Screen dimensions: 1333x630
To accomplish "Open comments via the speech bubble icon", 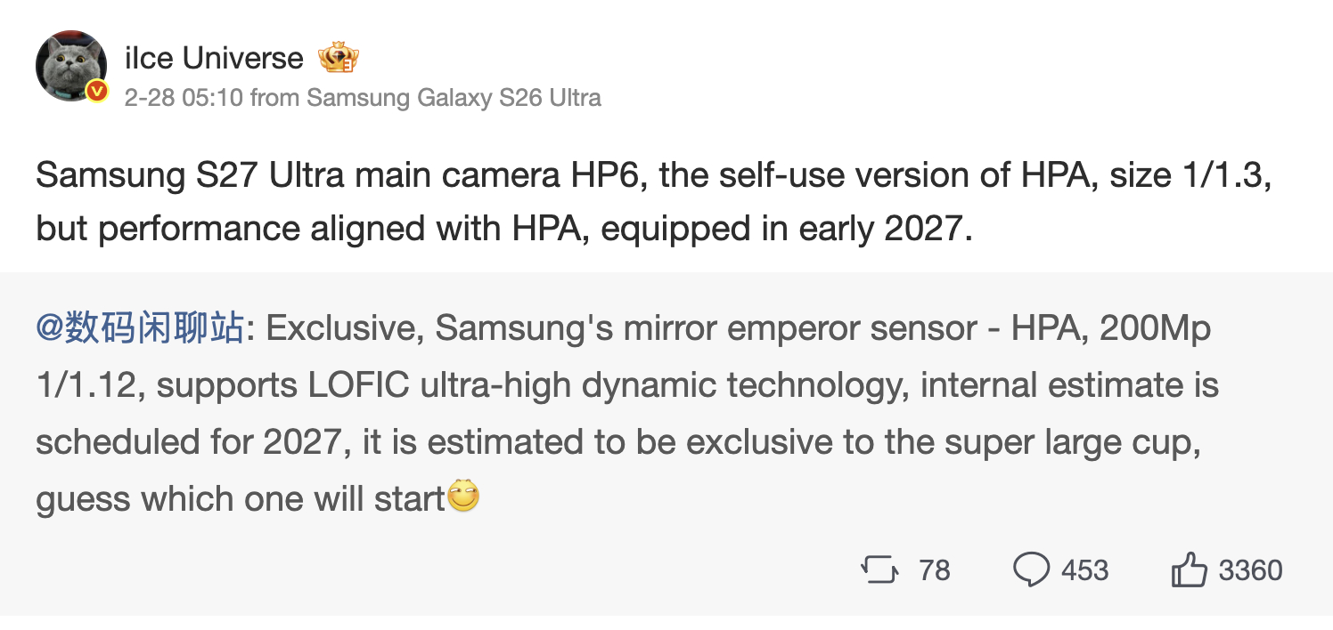I will 1031,569.
